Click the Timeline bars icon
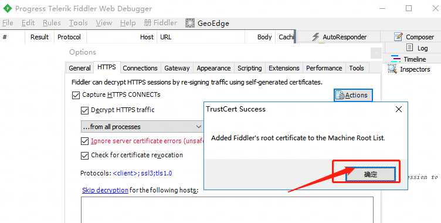 click(x=395, y=59)
